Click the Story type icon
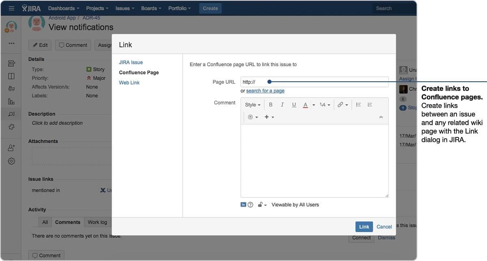The width and height of the screenshot is (487, 261). 89,70
